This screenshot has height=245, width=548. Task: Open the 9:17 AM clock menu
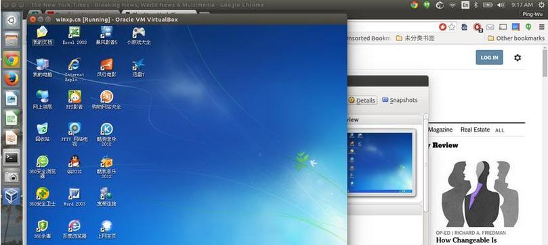[x=522, y=5]
